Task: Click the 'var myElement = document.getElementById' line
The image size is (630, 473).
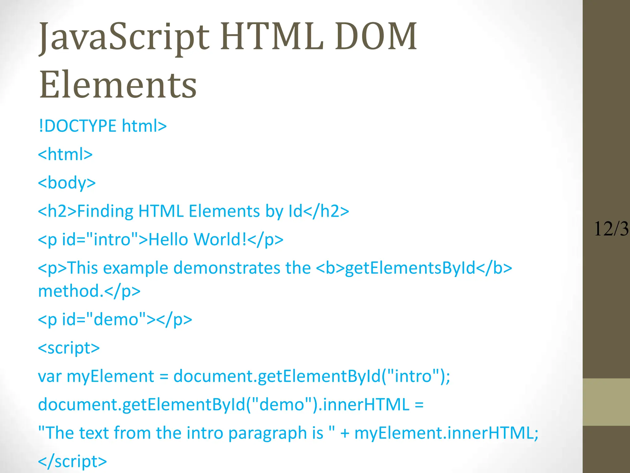Action: (244, 376)
